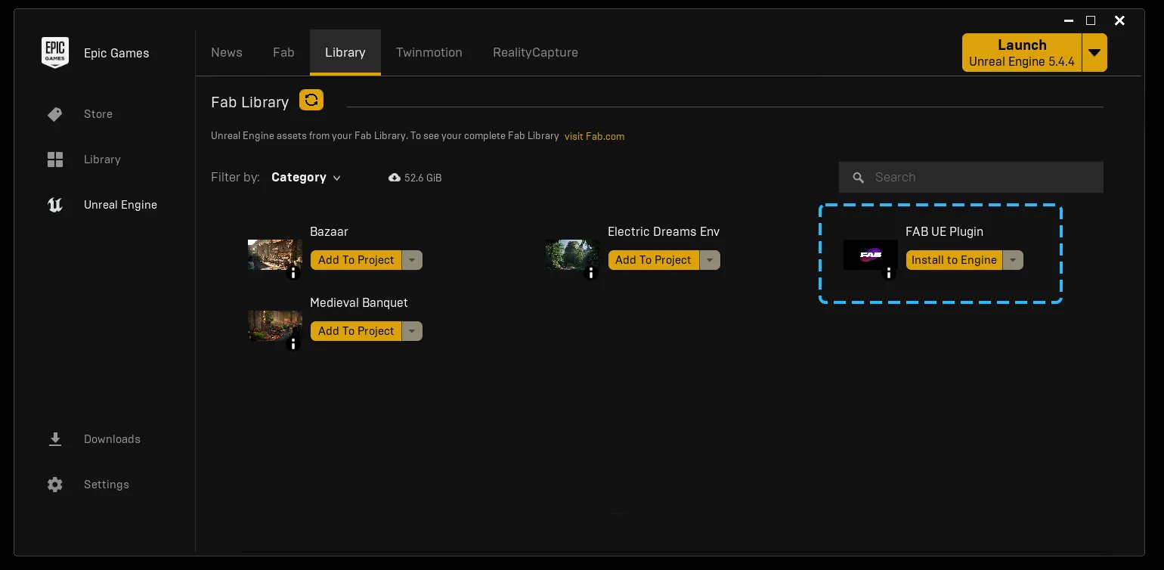Click the Bazaar asset thumbnail
1164x570 pixels.
274,255
